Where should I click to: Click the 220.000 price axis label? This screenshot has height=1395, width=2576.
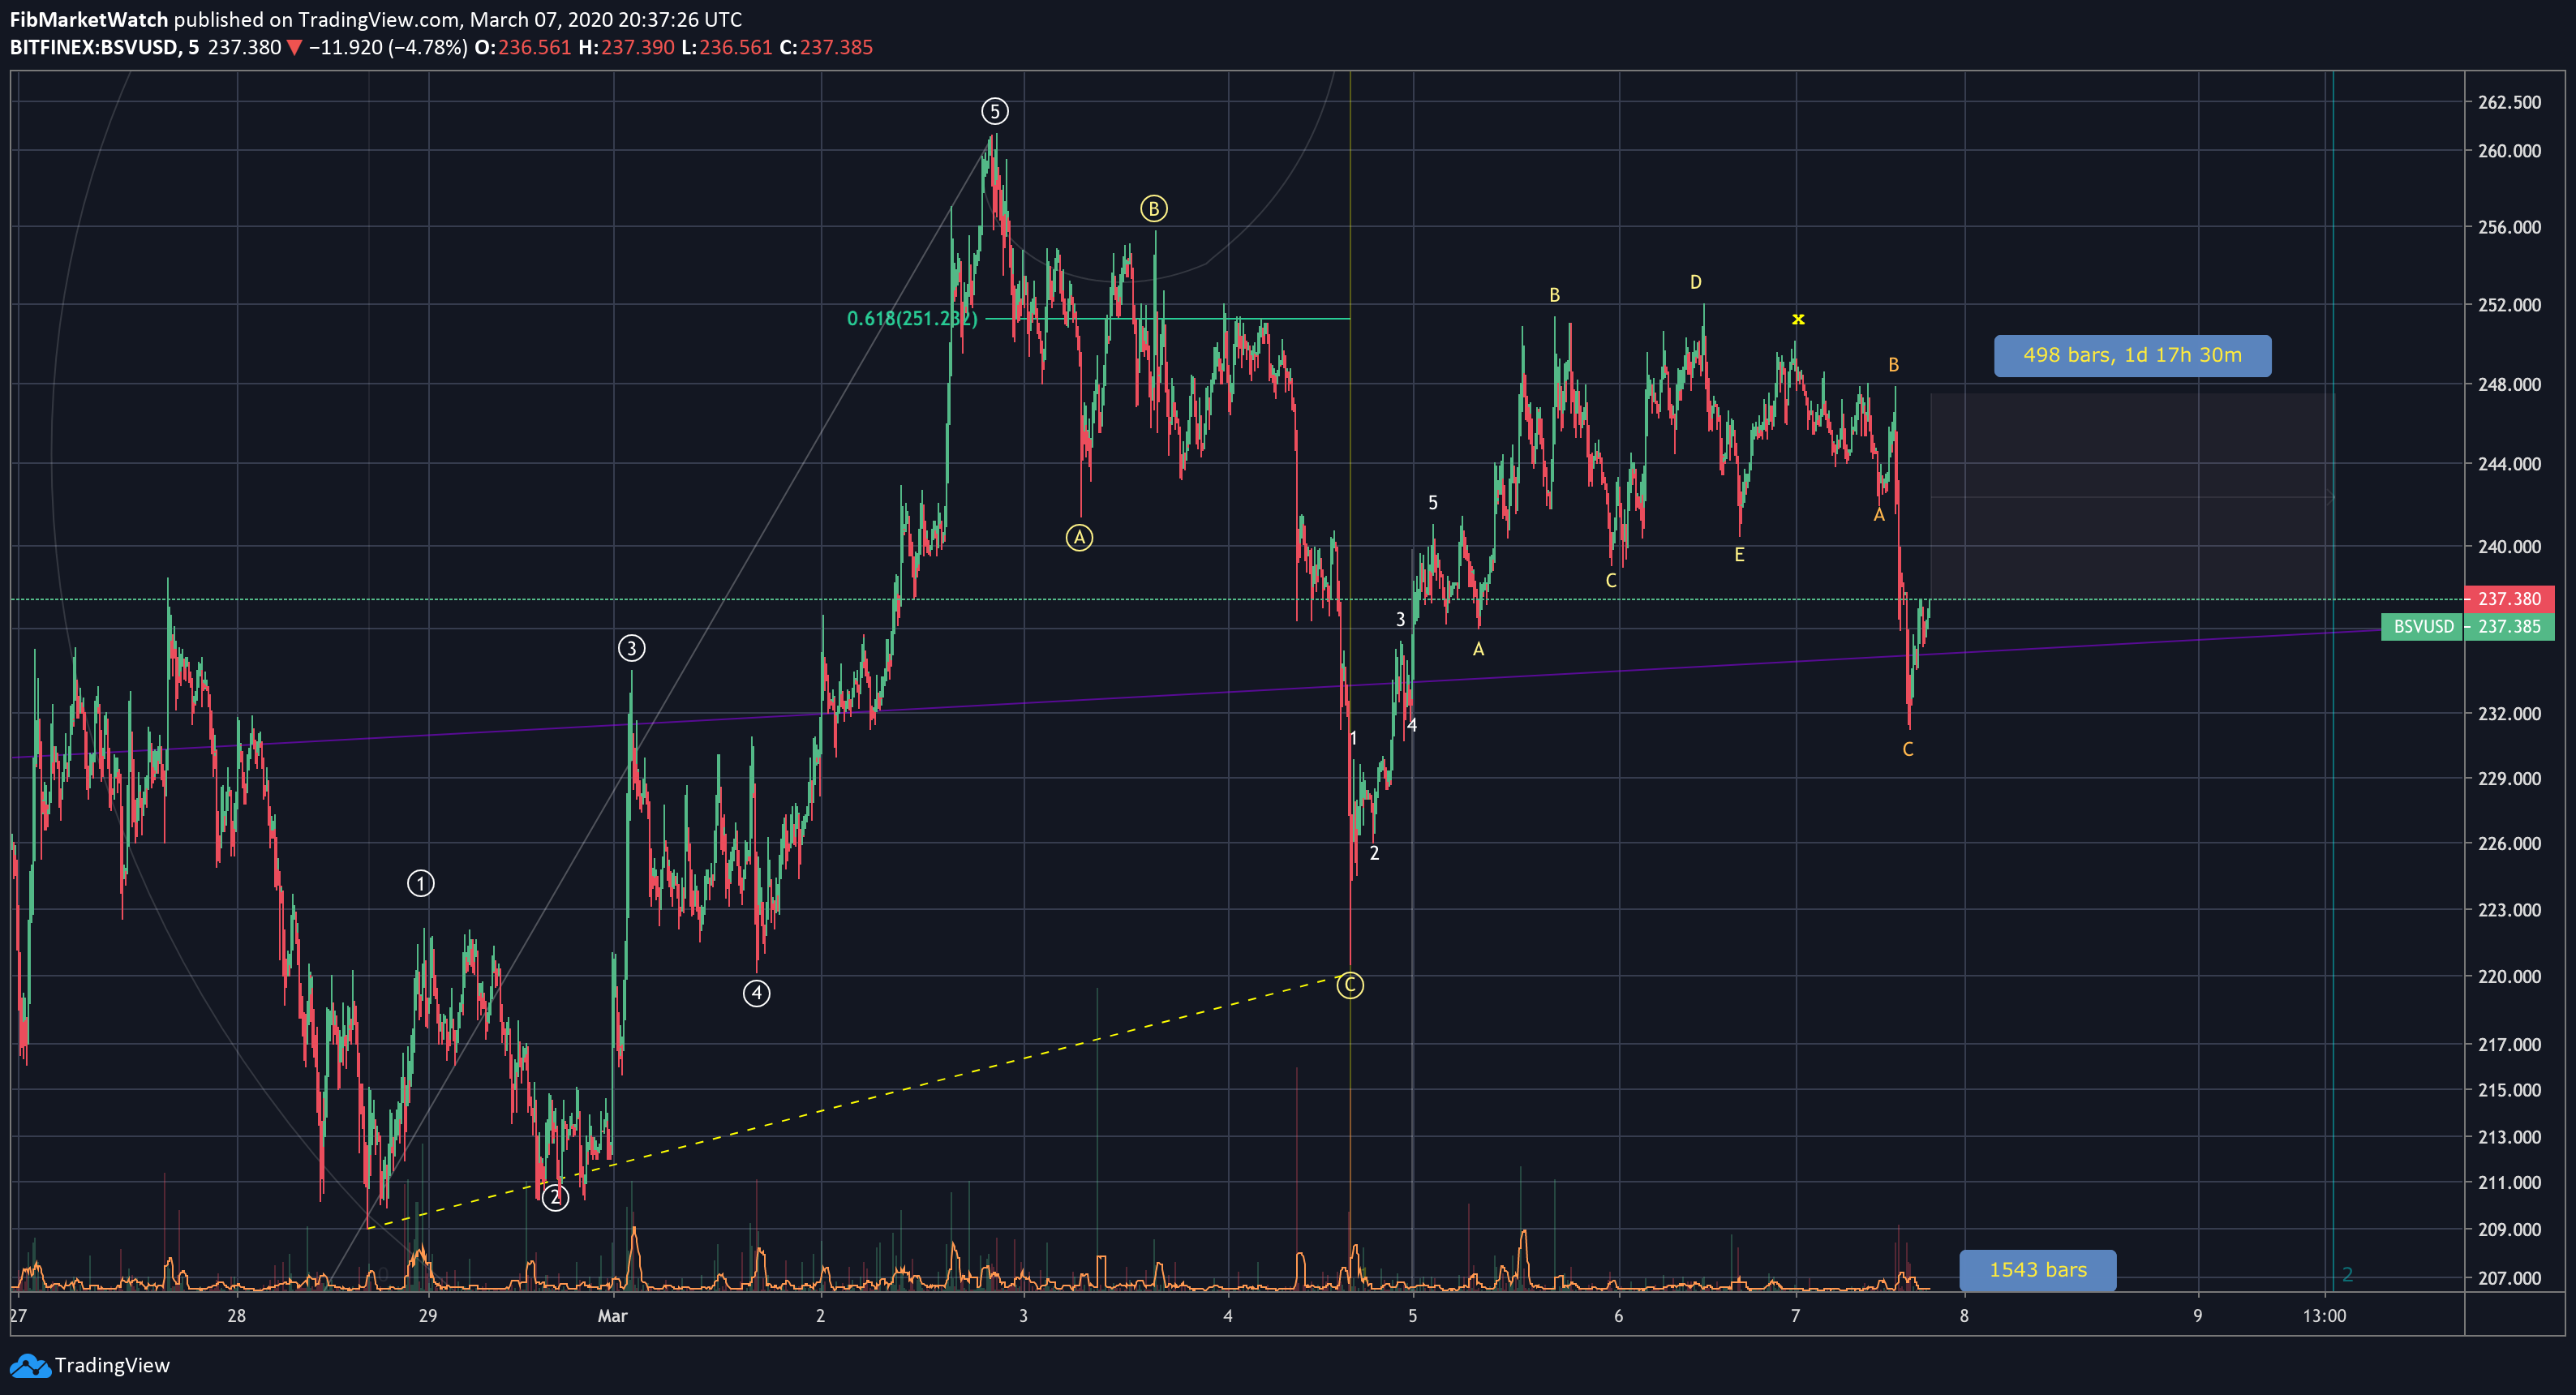[x=2508, y=976]
